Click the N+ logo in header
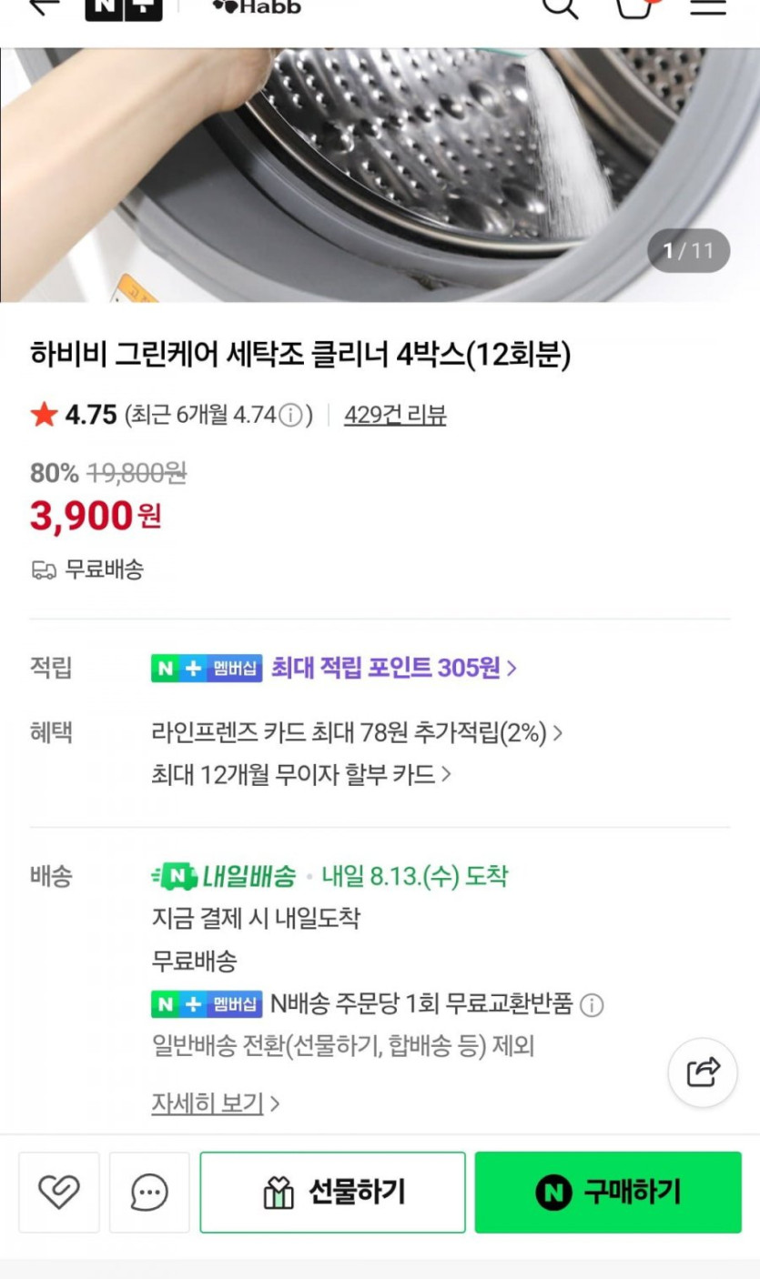 (124, 7)
